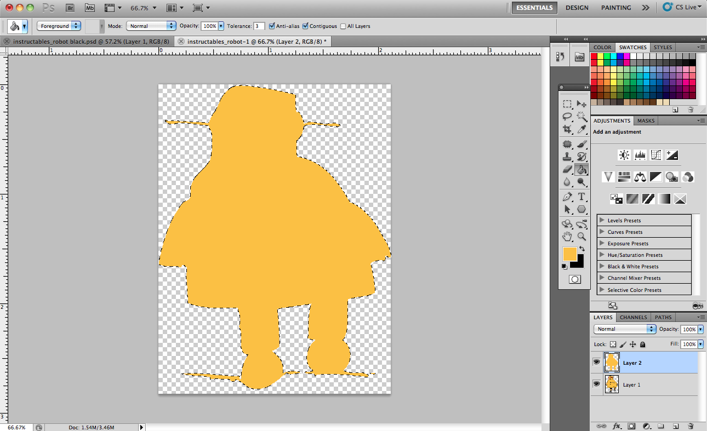Open the Layers panel Opacity slider arrow

point(700,329)
